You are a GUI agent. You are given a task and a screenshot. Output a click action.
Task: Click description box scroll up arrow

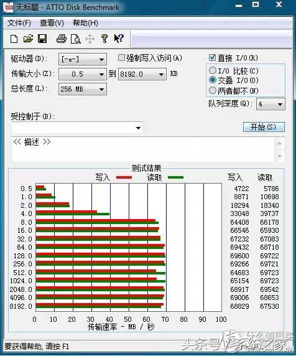pyautogui.click(x=279, y=143)
